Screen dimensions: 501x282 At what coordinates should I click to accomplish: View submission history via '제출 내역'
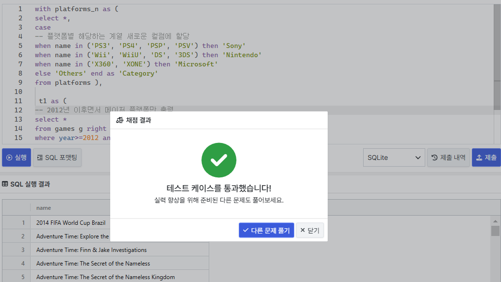coord(448,157)
